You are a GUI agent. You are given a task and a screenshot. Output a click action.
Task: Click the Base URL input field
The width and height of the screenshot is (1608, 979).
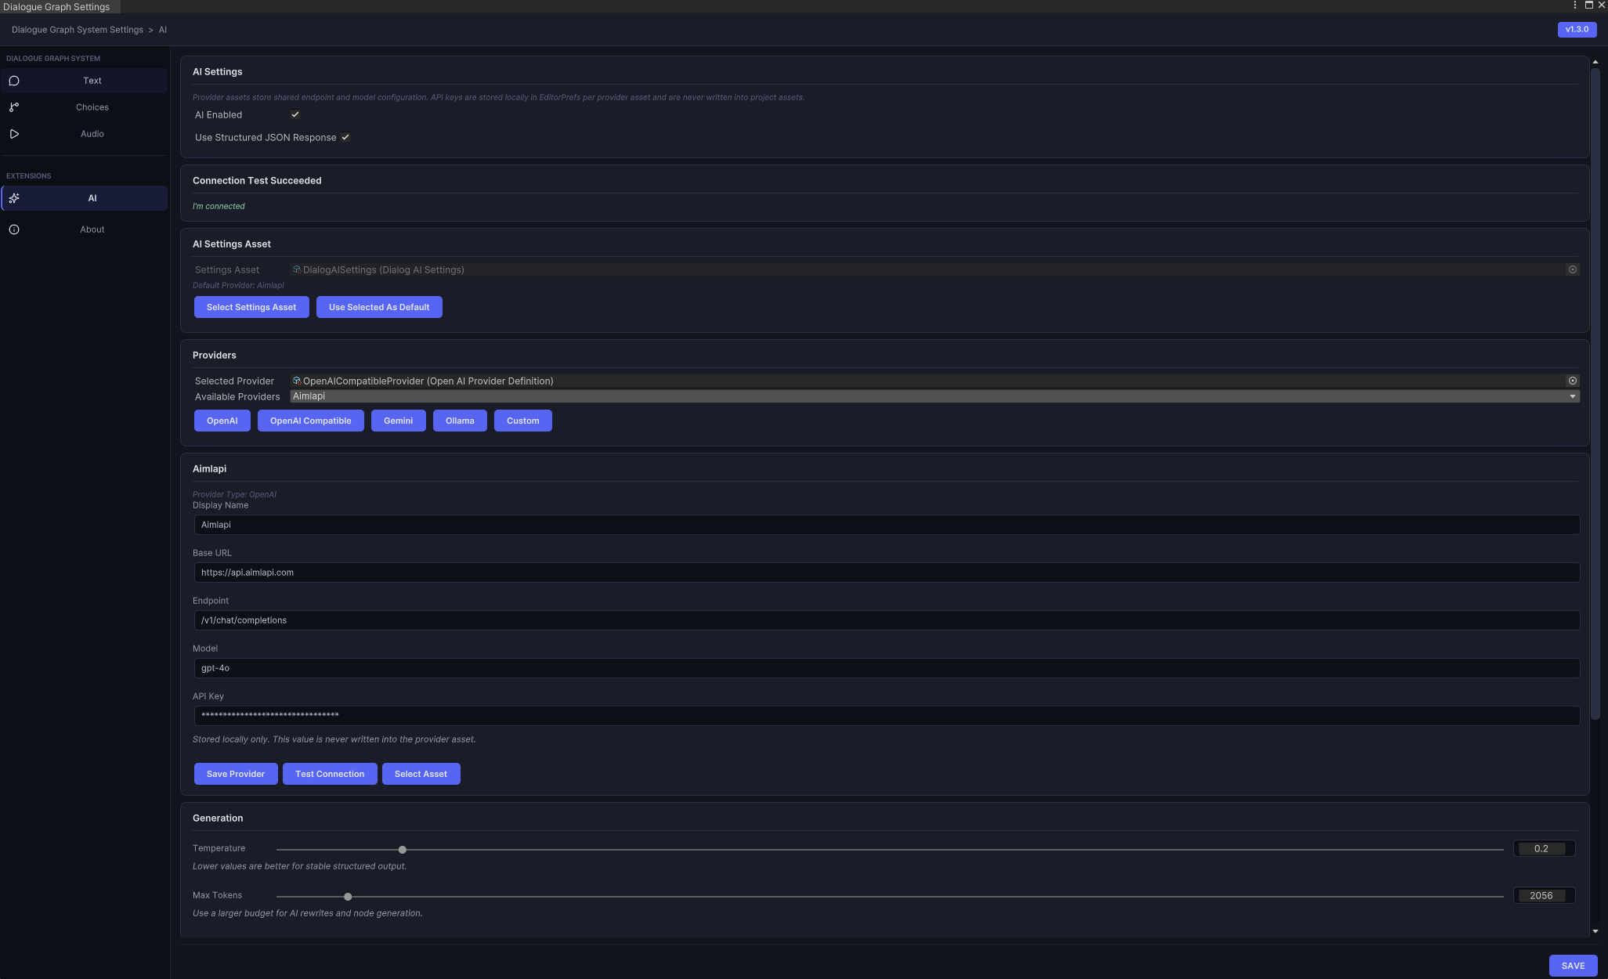click(887, 573)
